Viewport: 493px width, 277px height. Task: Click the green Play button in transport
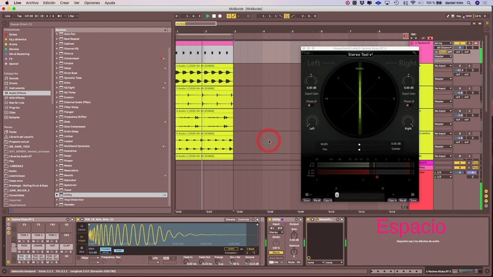pyautogui.click(x=207, y=16)
